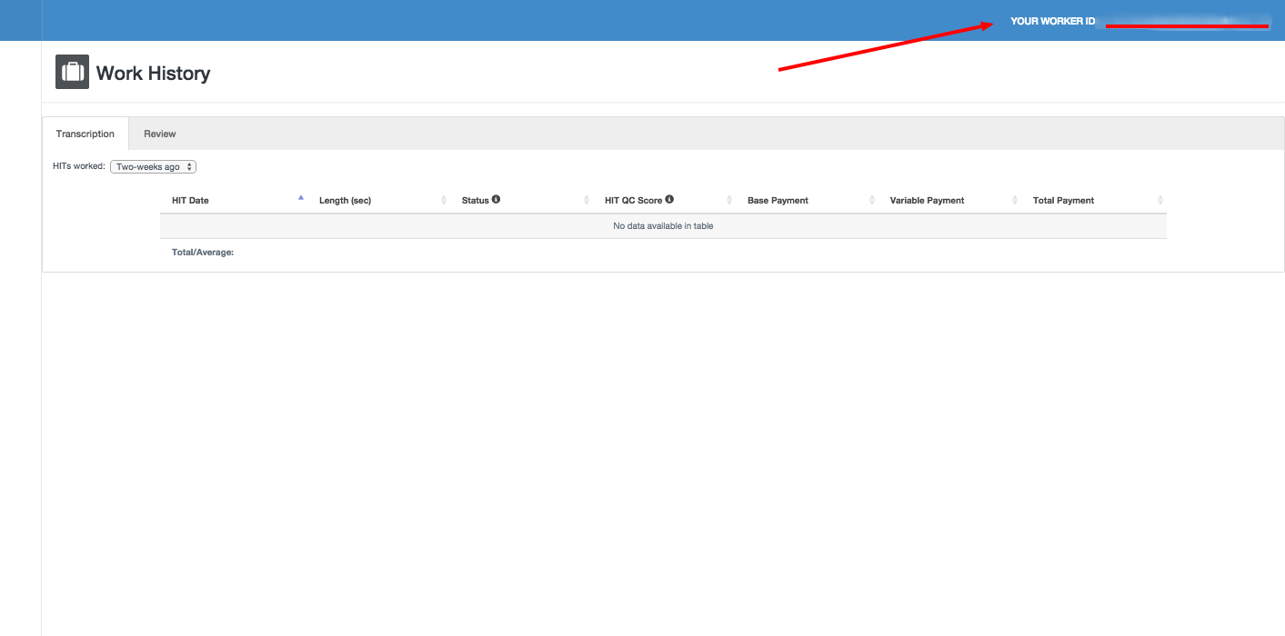The height and width of the screenshot is (636, 1285).
Task: Click the HIT Date ascending sort arrow
Action: (301, 198)
